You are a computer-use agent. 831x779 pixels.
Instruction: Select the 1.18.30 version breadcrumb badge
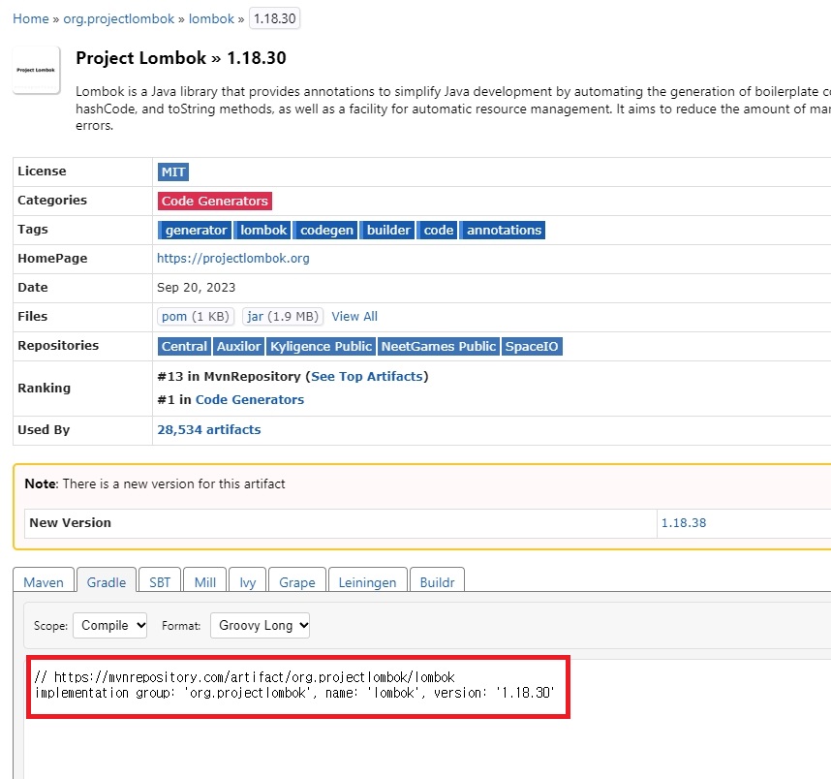[274, 18]
